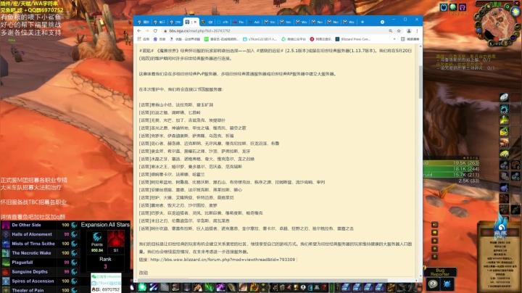Image resolution: width=522 pixels, height=293 pixels.
Task: Switch to the 'sTF' browser tab
Action: point(223,22)
